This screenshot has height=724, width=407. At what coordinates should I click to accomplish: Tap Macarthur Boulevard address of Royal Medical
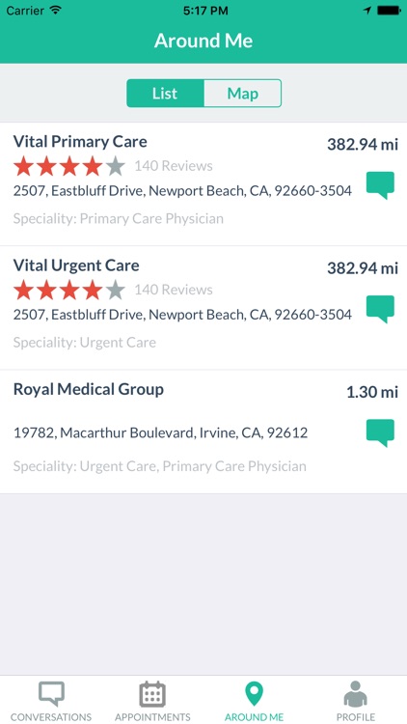(x=161, y=433)
